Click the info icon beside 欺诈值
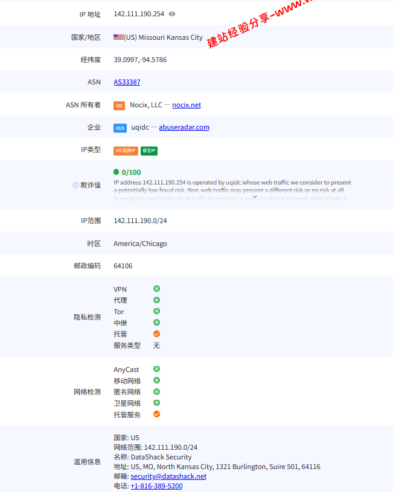The width and height of the screenshot is (393, 492). [x=75, y=185]
